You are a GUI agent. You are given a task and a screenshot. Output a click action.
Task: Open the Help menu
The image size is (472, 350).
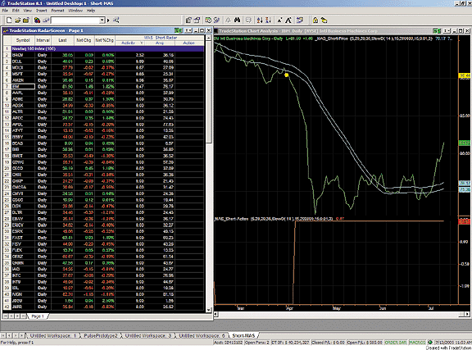[91, 11]
